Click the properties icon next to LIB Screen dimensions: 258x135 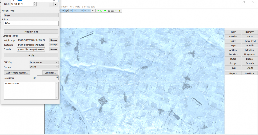(67, 11)
